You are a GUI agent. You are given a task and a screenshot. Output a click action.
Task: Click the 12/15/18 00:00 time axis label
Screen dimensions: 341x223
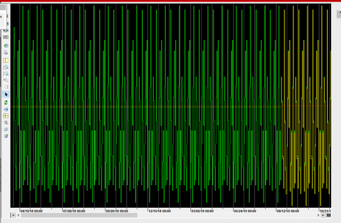159,211
